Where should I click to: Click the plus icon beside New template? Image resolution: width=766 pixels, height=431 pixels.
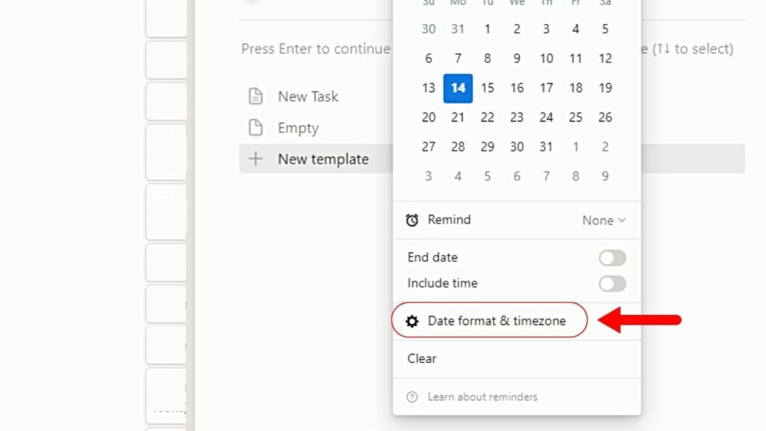click(256, 159)
